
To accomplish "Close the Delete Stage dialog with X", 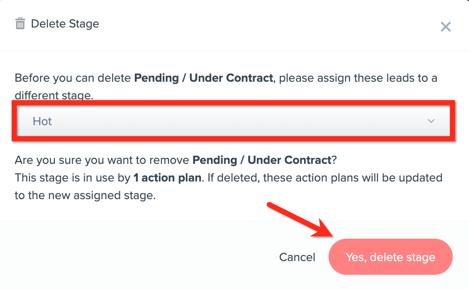I will pyautogui.click(x=446, y=27).
